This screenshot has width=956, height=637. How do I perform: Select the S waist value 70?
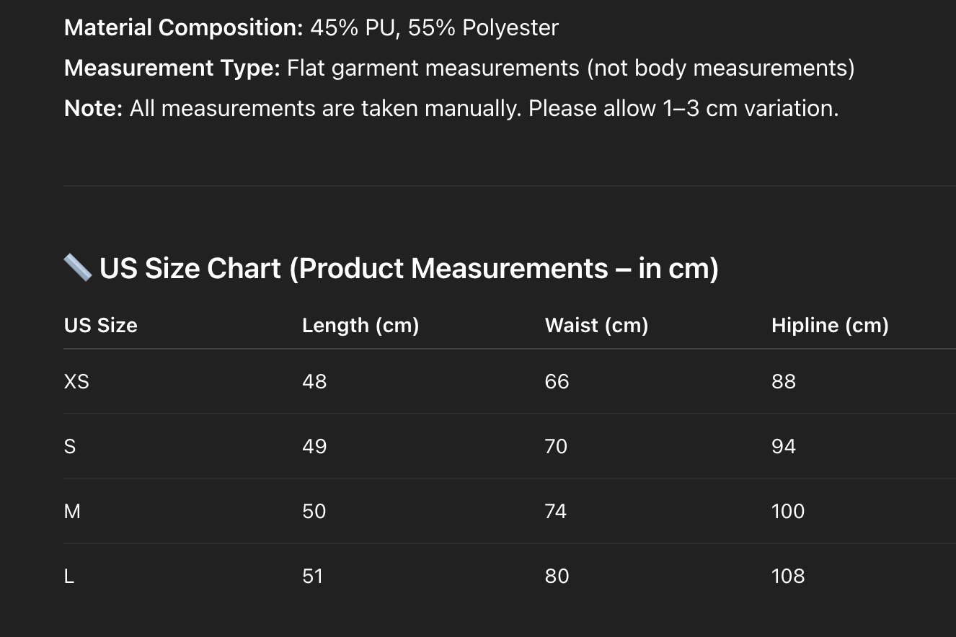tap(557, 447)
